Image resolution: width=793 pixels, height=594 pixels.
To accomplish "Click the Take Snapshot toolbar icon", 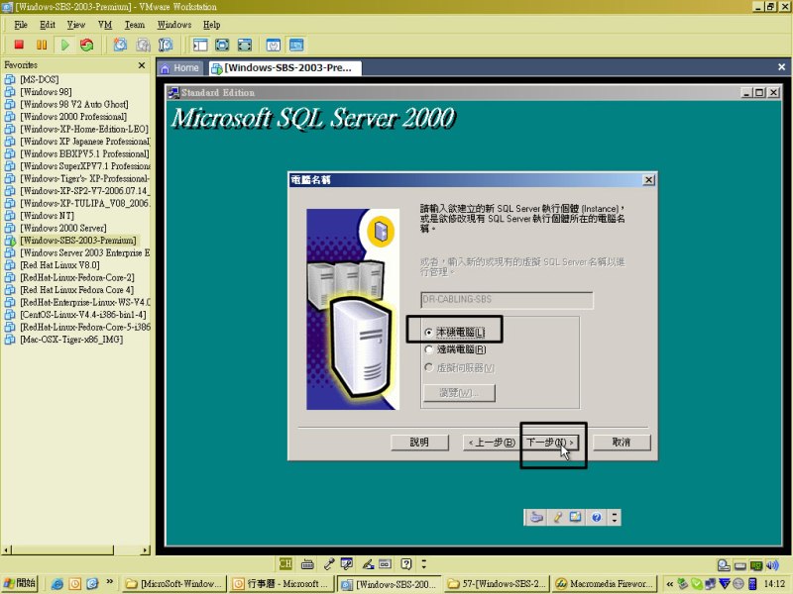I will (x=120, y=45).
